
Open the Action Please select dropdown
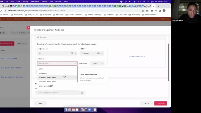tap(57, 63)
